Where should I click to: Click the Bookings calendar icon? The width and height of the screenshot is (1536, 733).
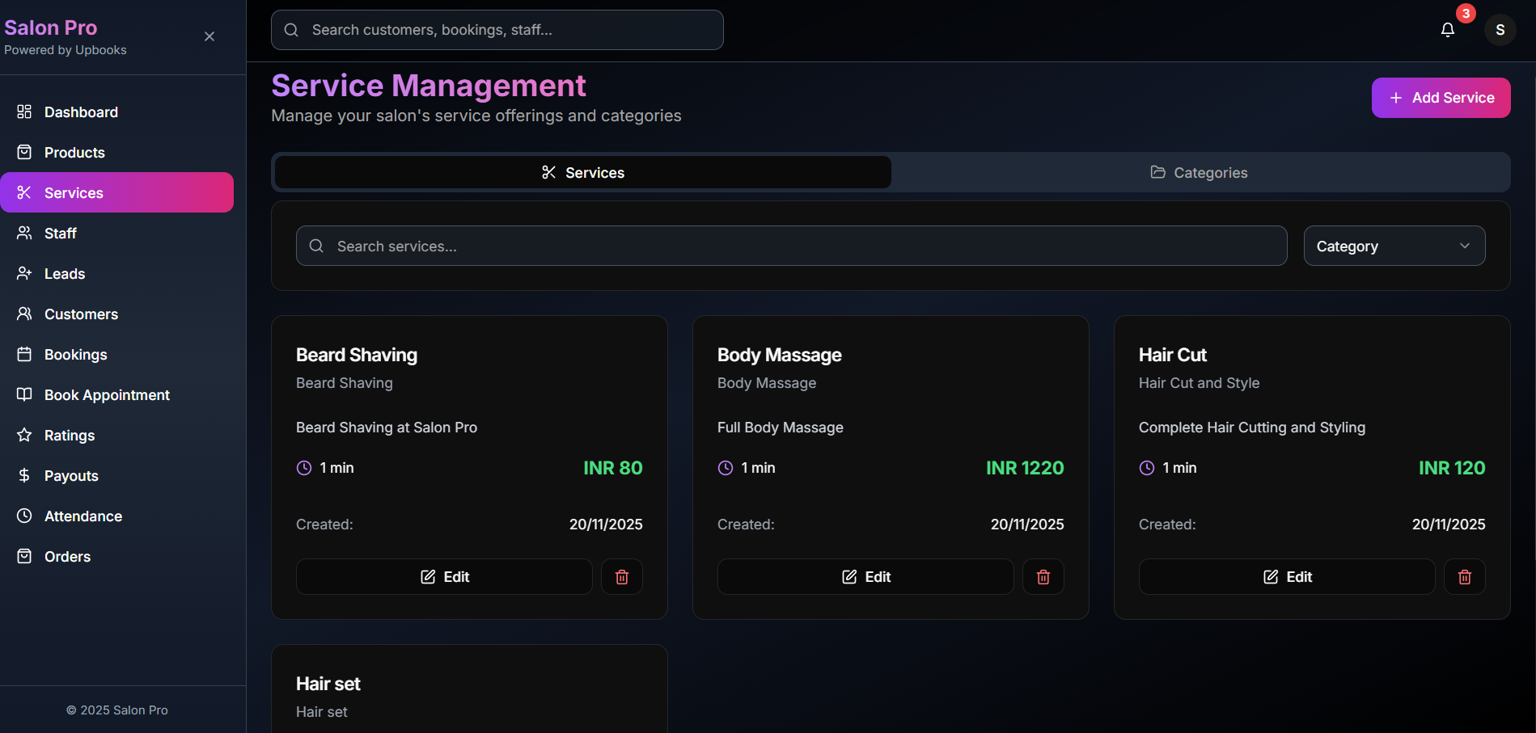click(x=23, y=354)
